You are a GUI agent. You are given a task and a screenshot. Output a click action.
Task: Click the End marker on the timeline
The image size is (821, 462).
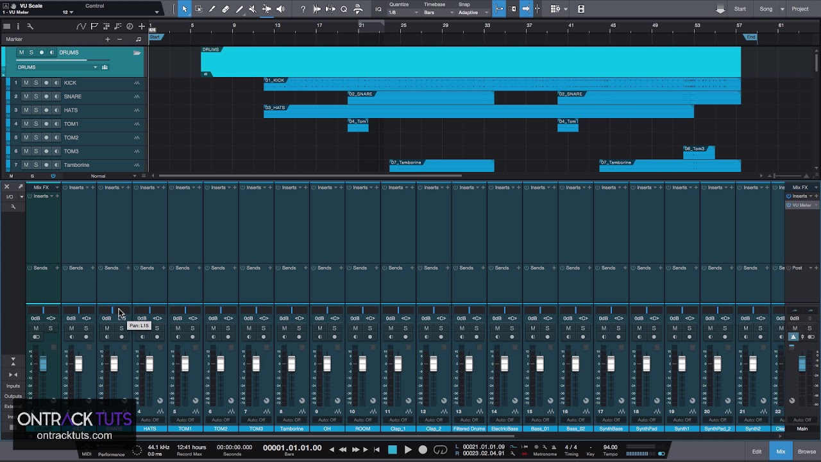[x=750, y=37]
